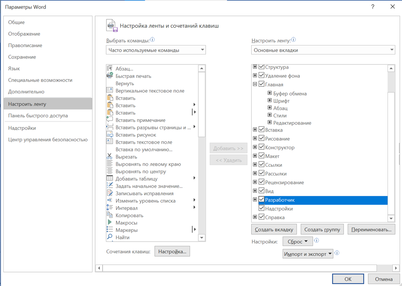Click the Создать вкладку button

coord(274,229)
